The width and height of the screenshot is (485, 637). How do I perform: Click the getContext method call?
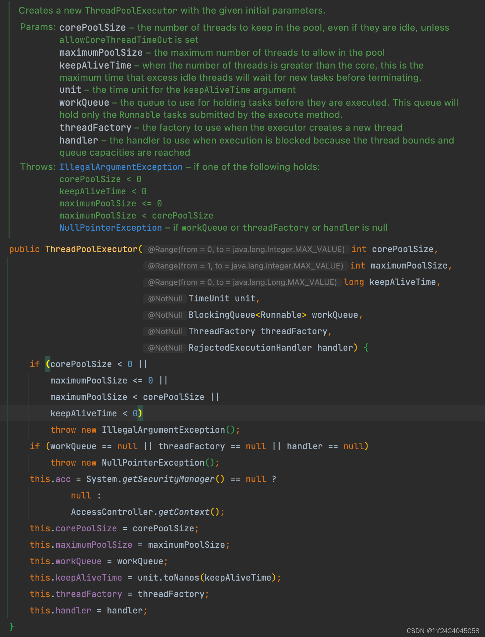point(184,512)
